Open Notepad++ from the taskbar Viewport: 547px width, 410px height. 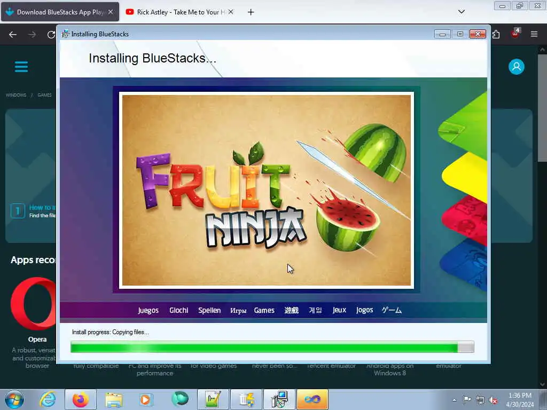pos(213,399)
